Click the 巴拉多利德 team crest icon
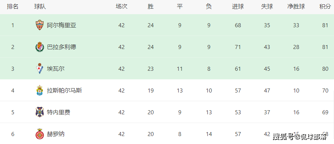Screen dimensions: 334x144 (40, 47)
